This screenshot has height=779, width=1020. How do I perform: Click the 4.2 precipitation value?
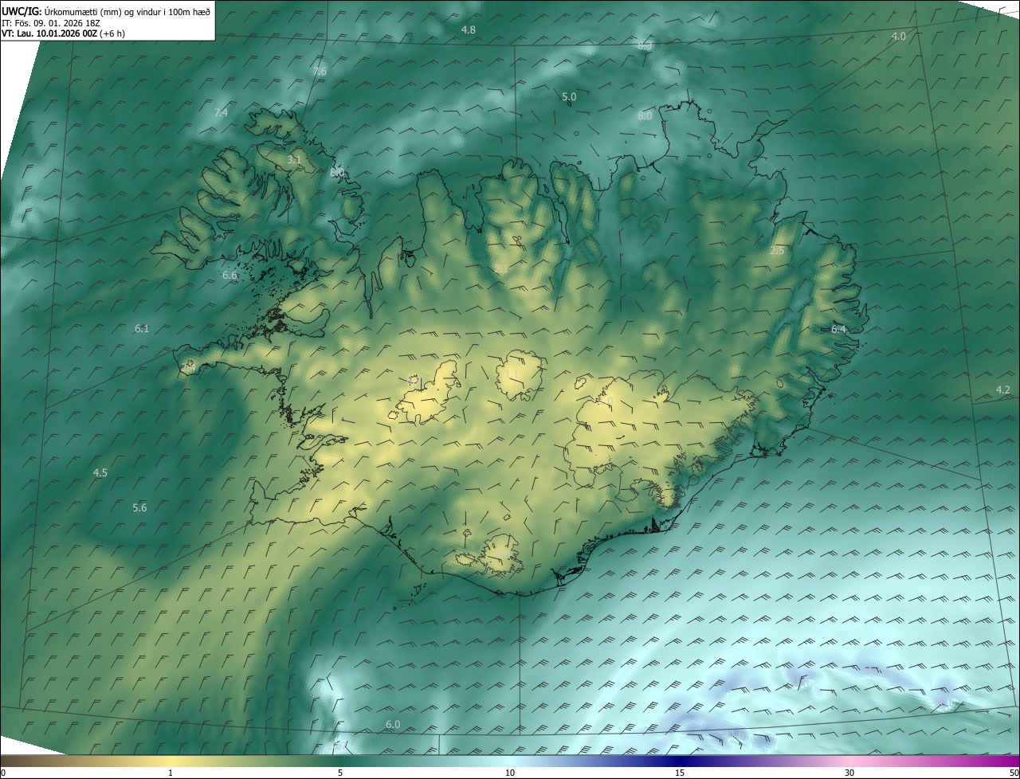click(x=1003, y=389)
